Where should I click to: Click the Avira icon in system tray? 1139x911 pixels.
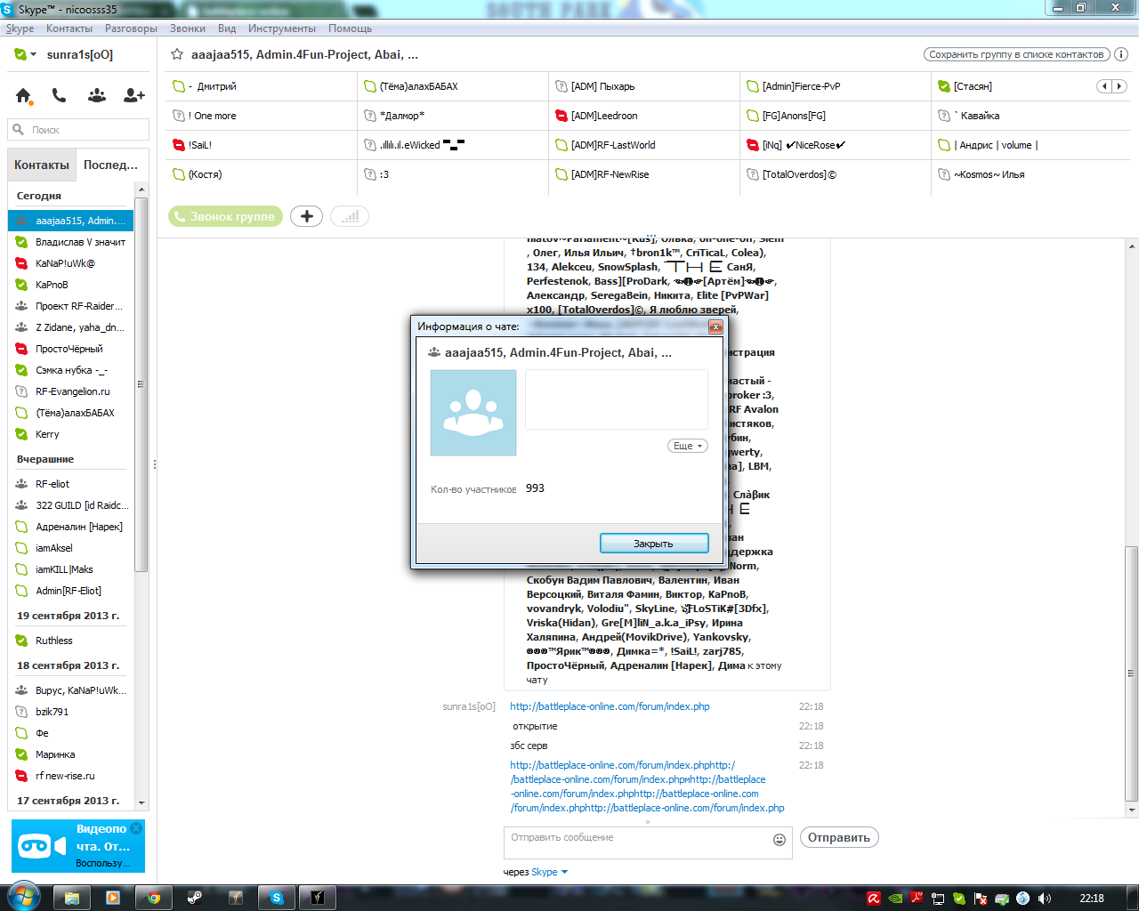pyautogui.click(x=874, y=899)
